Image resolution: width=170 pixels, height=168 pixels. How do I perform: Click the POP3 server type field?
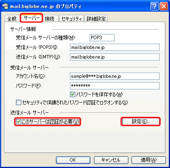(x=102, y=38)
